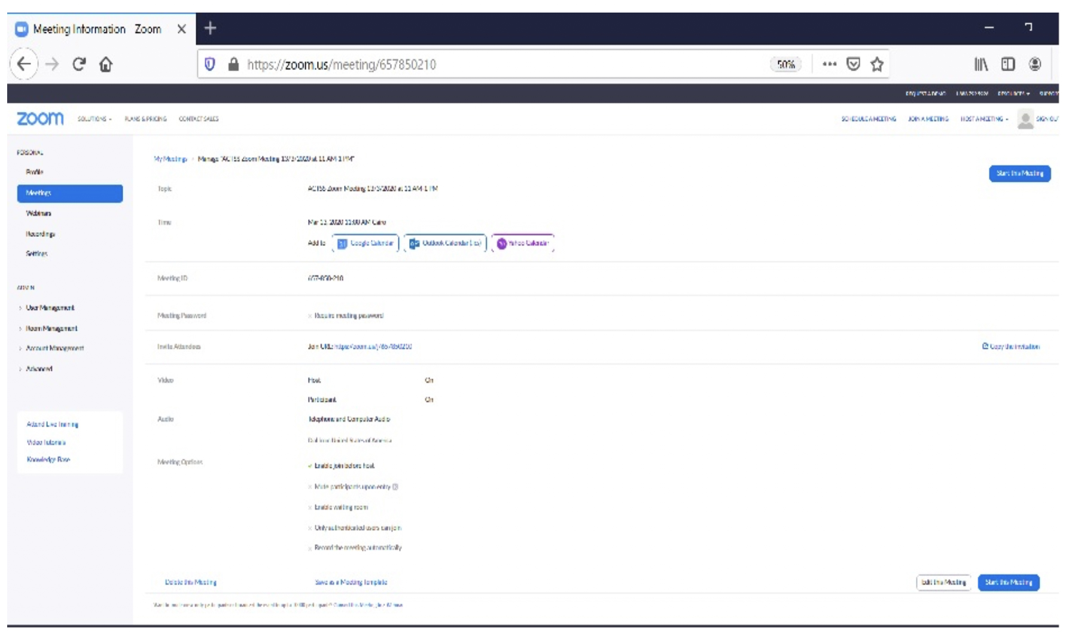This screenshot has width=1072, height=634.
Task: Open a new browser tab
Action: coord(210,28)
